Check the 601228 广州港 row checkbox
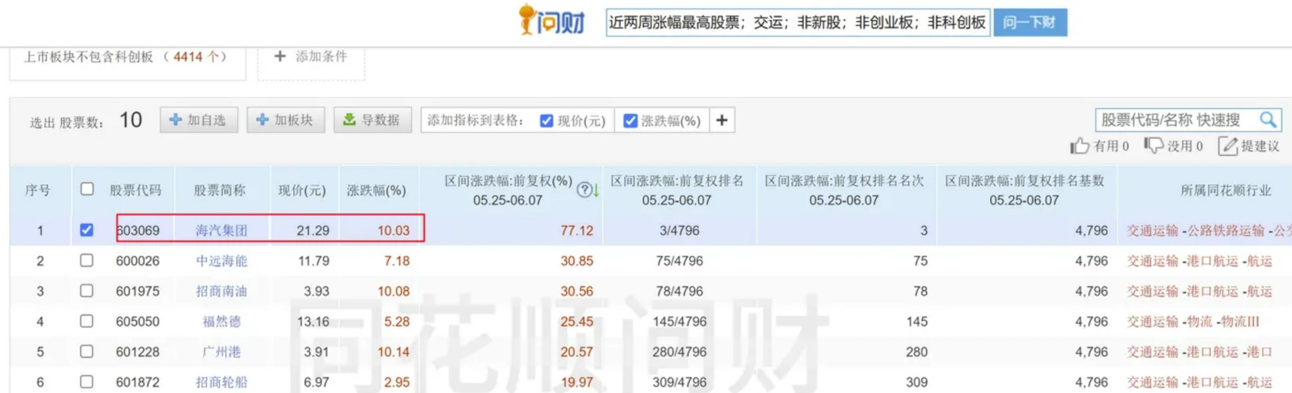1292x393 pixels. pos(87,351)
